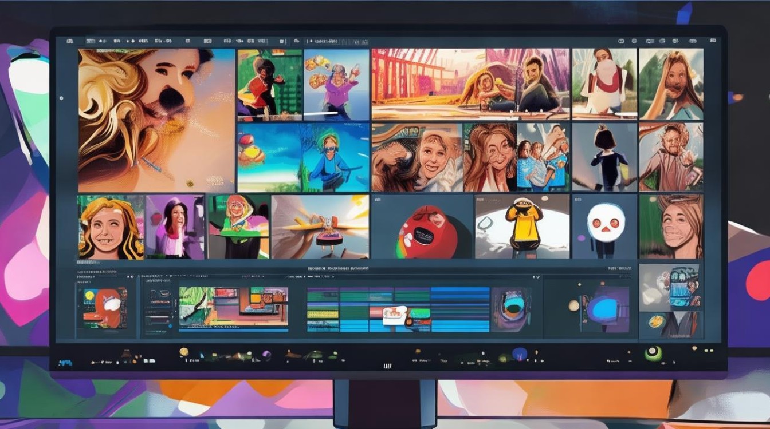Viewport: 770px width, 429px height.
Task: Select the bright blue oval shape thumbnail
Action: click(x=604, y=309)
